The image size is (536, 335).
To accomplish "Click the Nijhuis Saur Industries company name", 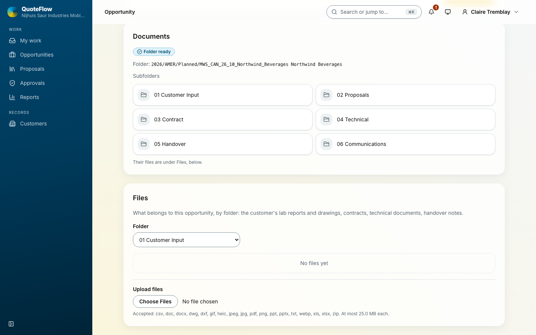I will (x=53, y=16).
